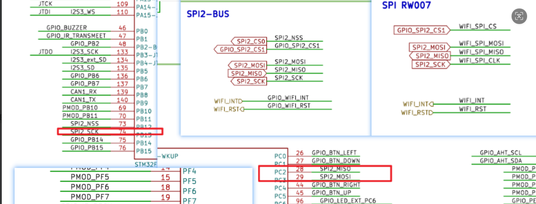The height and width of the screenshot is (204, 536).
Task: Click pin number 133
Action: tap(122, 52)
